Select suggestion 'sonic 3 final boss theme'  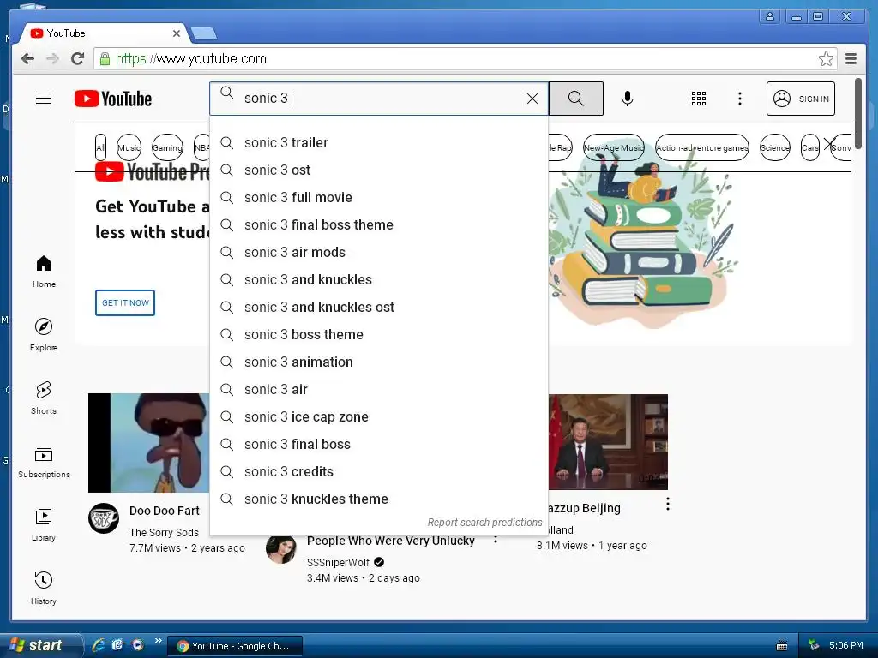point(378,225)
